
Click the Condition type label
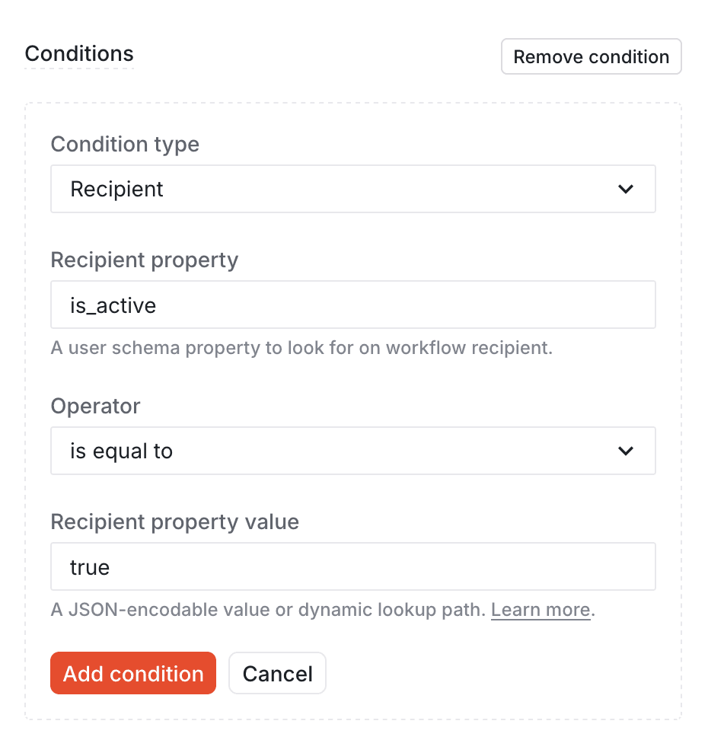pos(124,144)
